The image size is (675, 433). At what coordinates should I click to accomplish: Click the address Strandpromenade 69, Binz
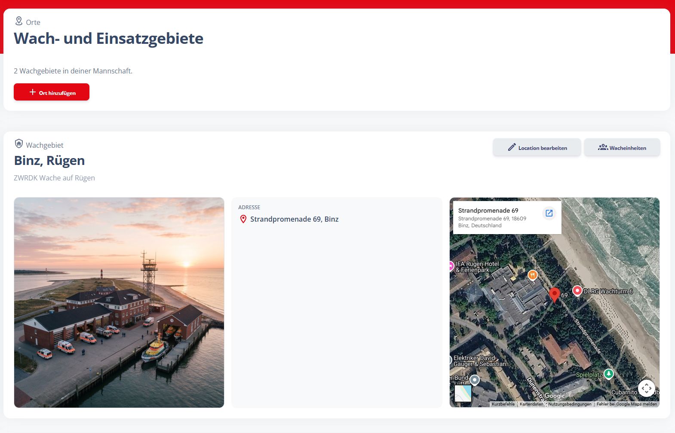(x=295, y=219)
